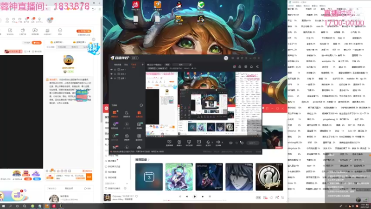Click the music playback progress bar
The image size is (371, 209).
(195, 201)
